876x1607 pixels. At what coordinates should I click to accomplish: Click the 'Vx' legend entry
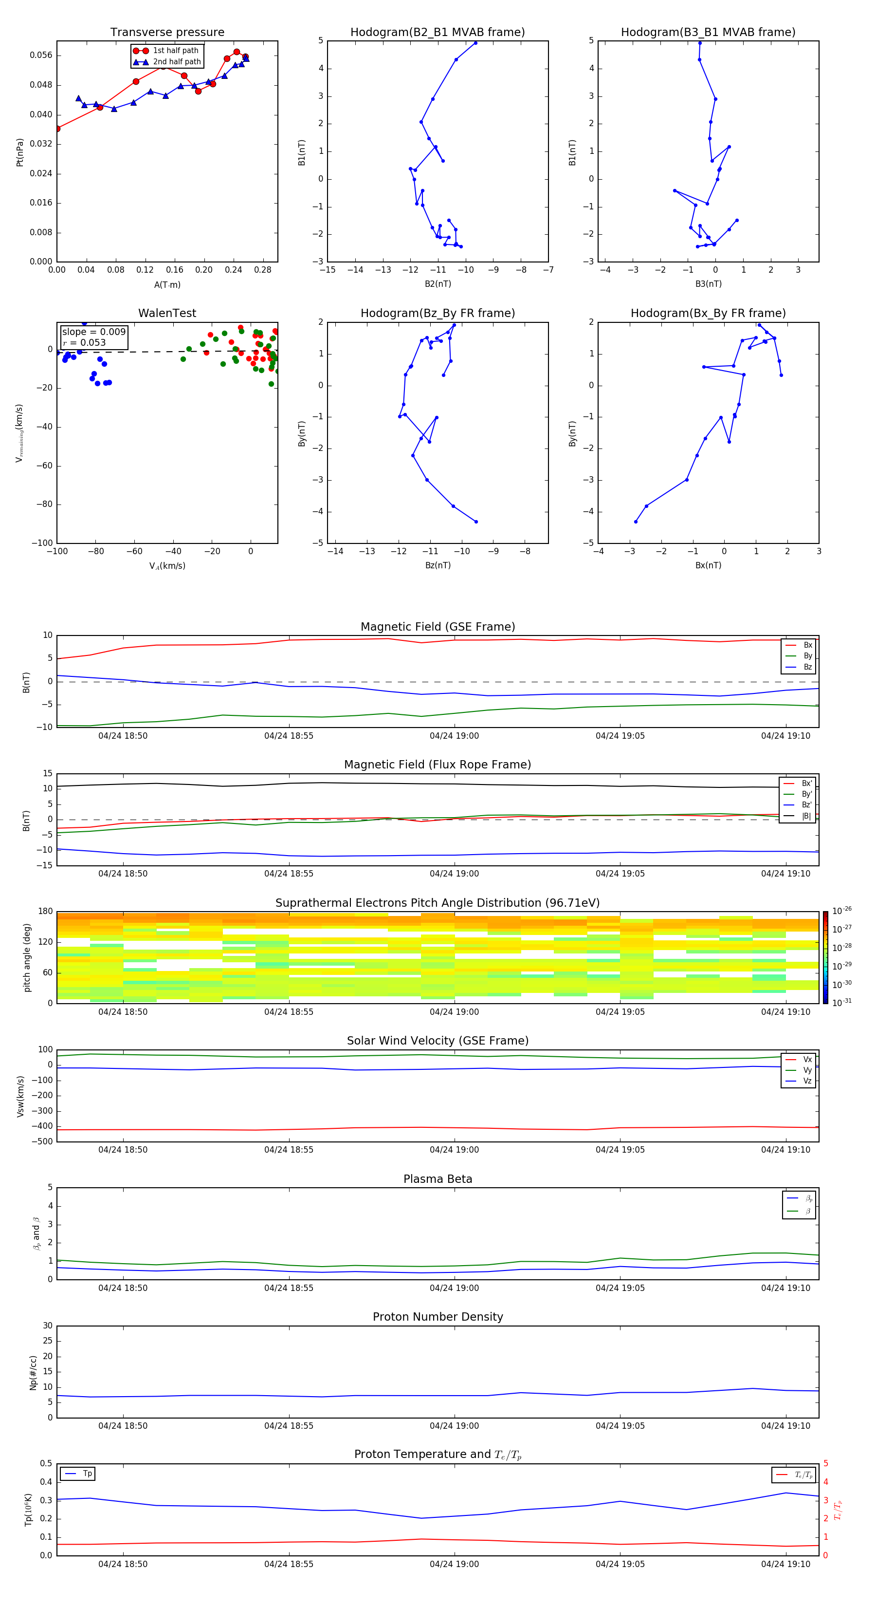point(799,1059)
